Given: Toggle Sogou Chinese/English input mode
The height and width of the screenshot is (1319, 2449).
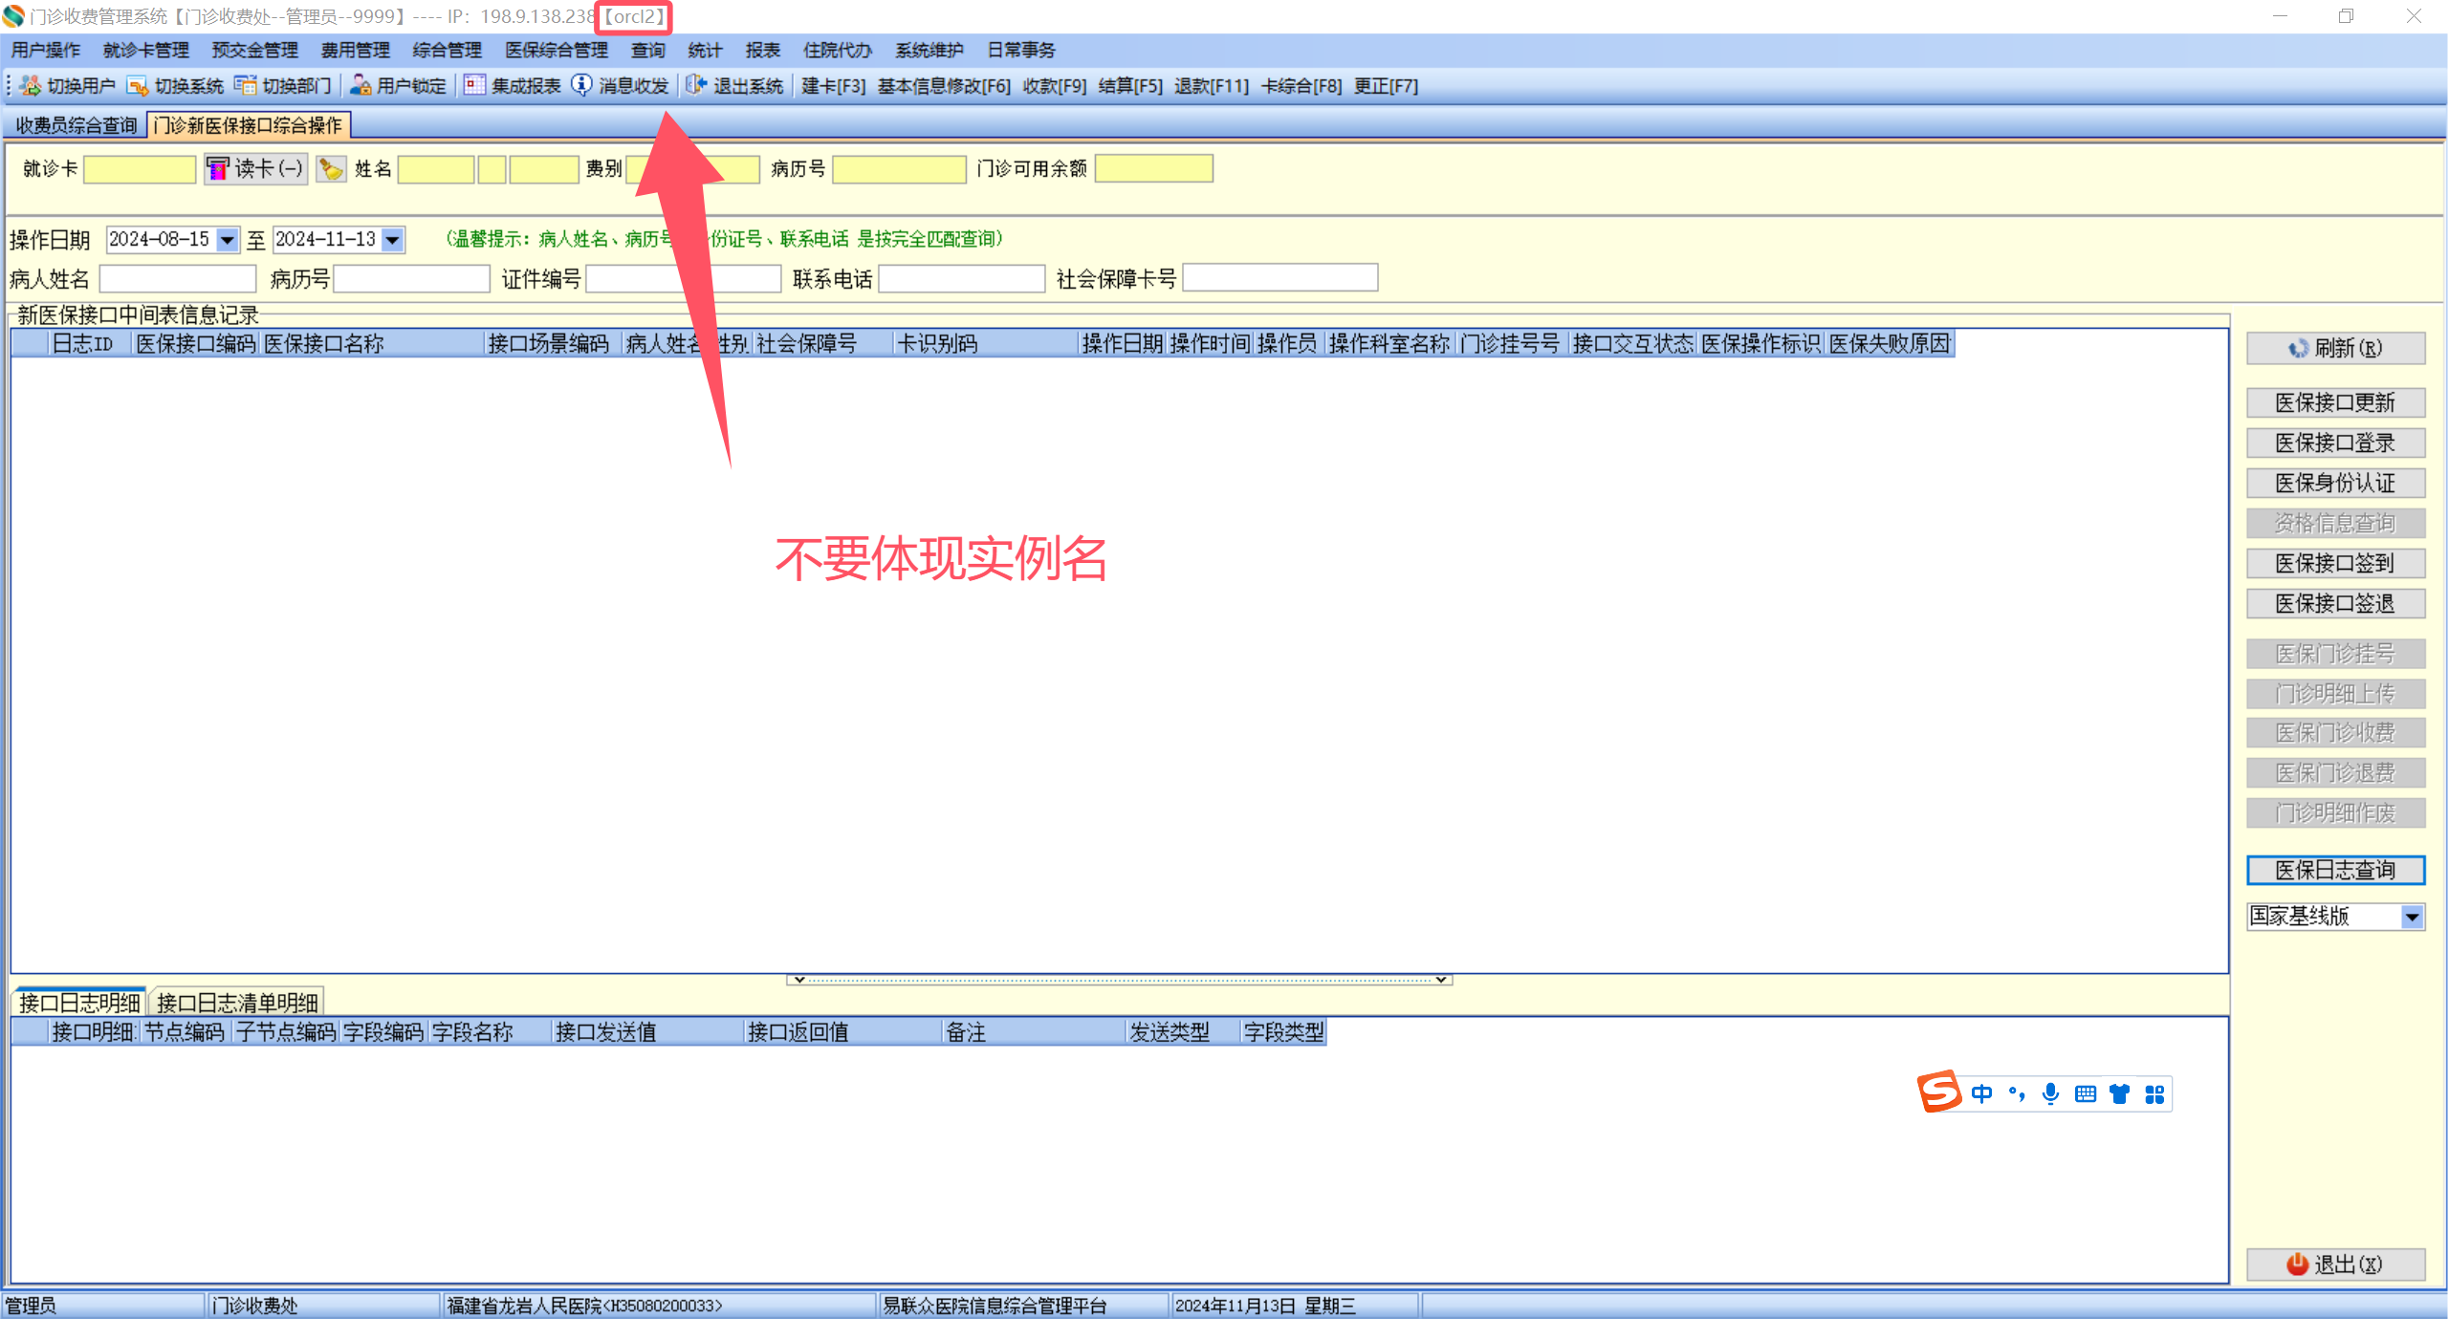Looking at the screenshot, I should (x=1981, y=1093).
